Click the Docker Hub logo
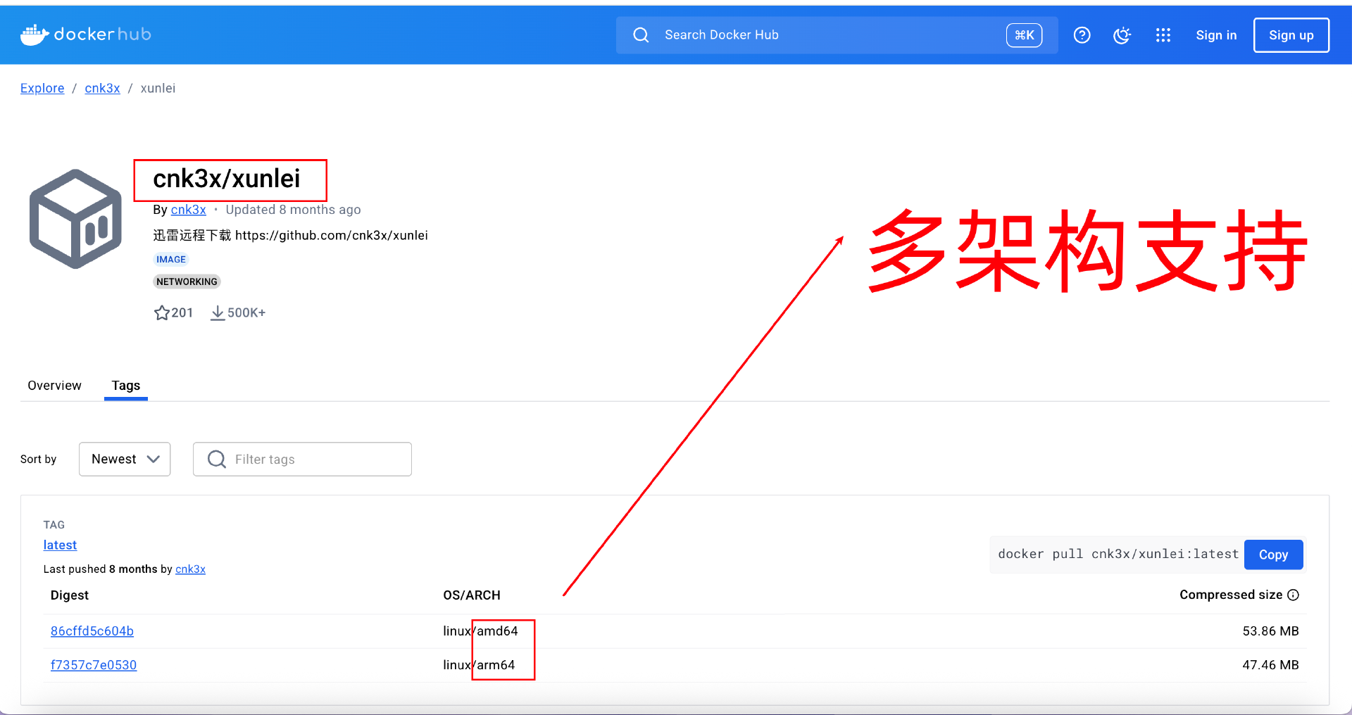 click(84, 34)
